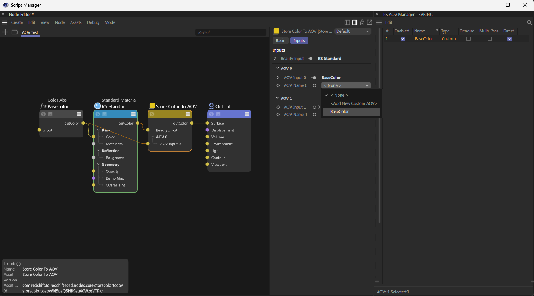Click the tag icon beside AOV test

coord(15,32)
